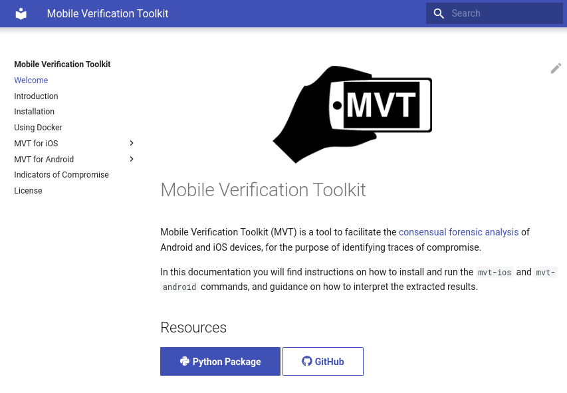Open the Using Docker sidebar entry
Image resolution: width=567 pixels, height=393 pixels.
pos(39,128)
